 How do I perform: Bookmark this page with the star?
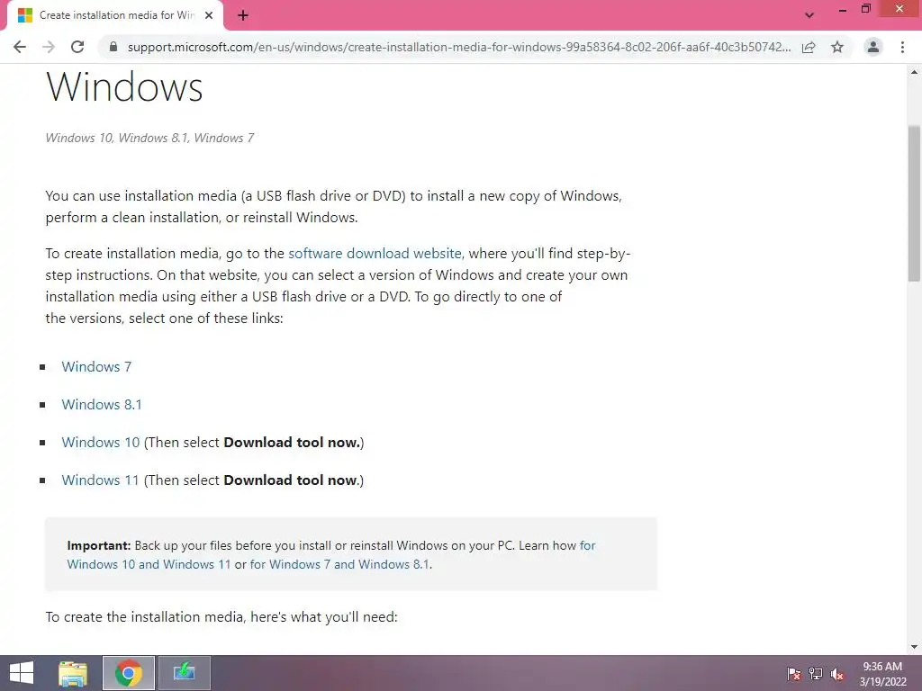coord(837,47)
